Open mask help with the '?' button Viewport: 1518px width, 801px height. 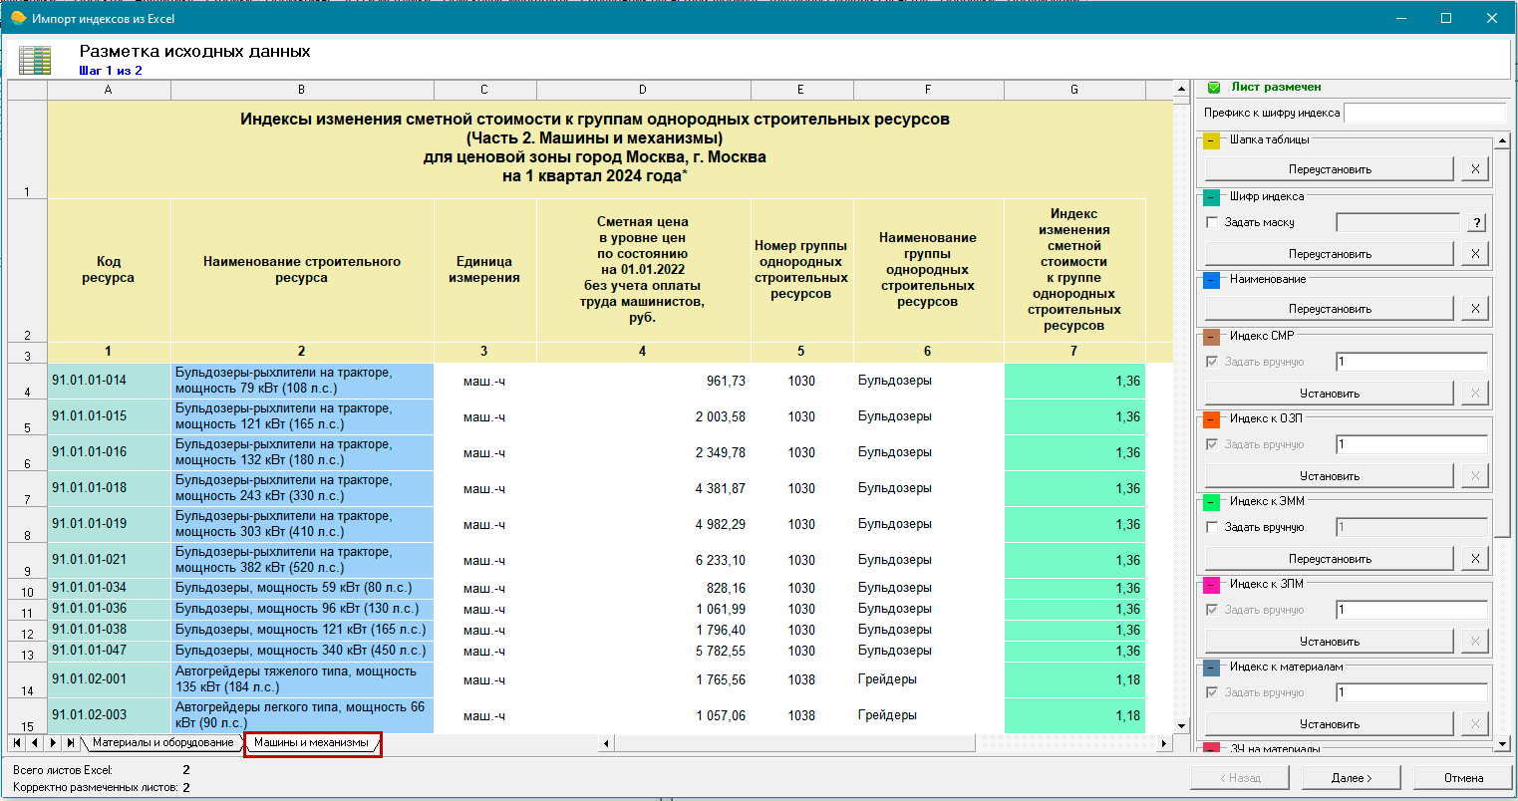[x=1476, y=223]
